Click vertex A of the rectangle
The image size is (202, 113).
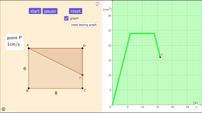tap(29, 48)
